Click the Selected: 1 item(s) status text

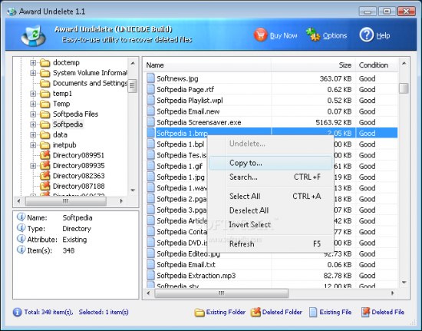104,312
